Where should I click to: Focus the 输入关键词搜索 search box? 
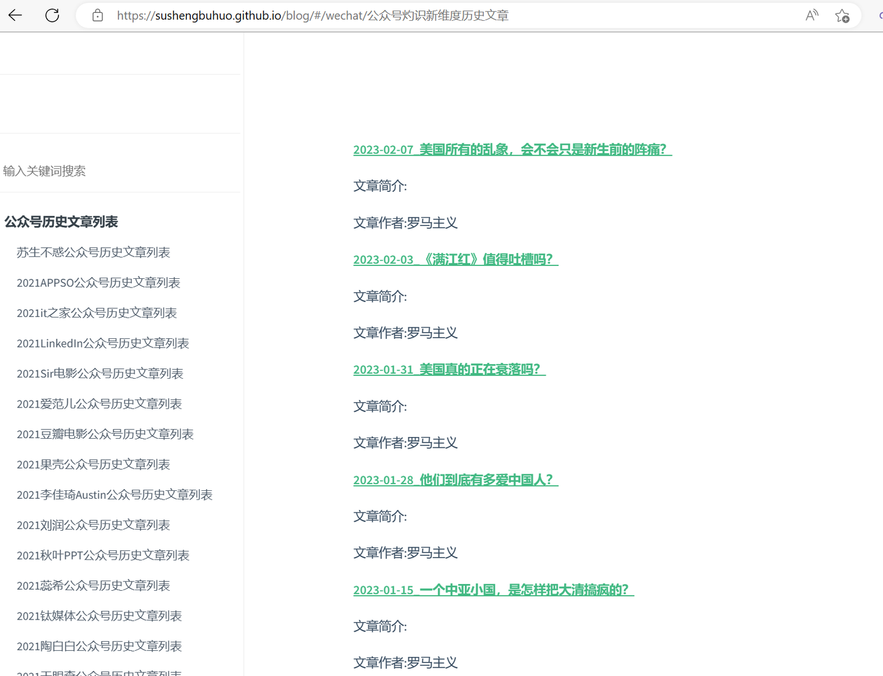(120, 171)
